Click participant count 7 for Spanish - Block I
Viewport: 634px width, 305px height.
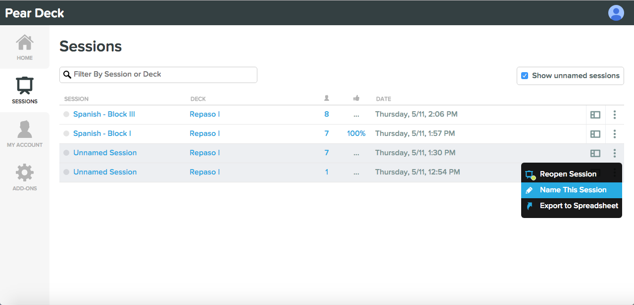(x=327, y=133)
